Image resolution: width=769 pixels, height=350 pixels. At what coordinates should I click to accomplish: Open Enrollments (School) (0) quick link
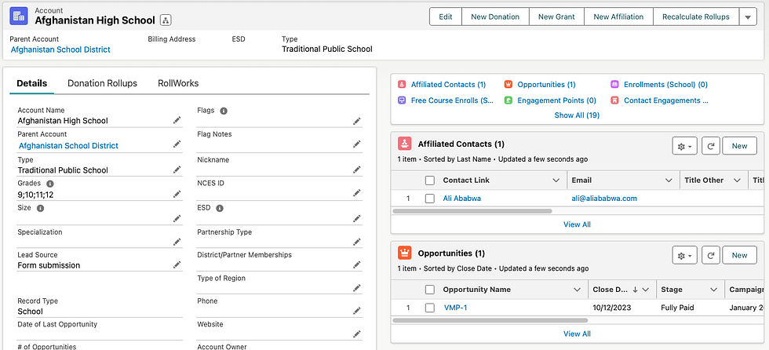665,85
